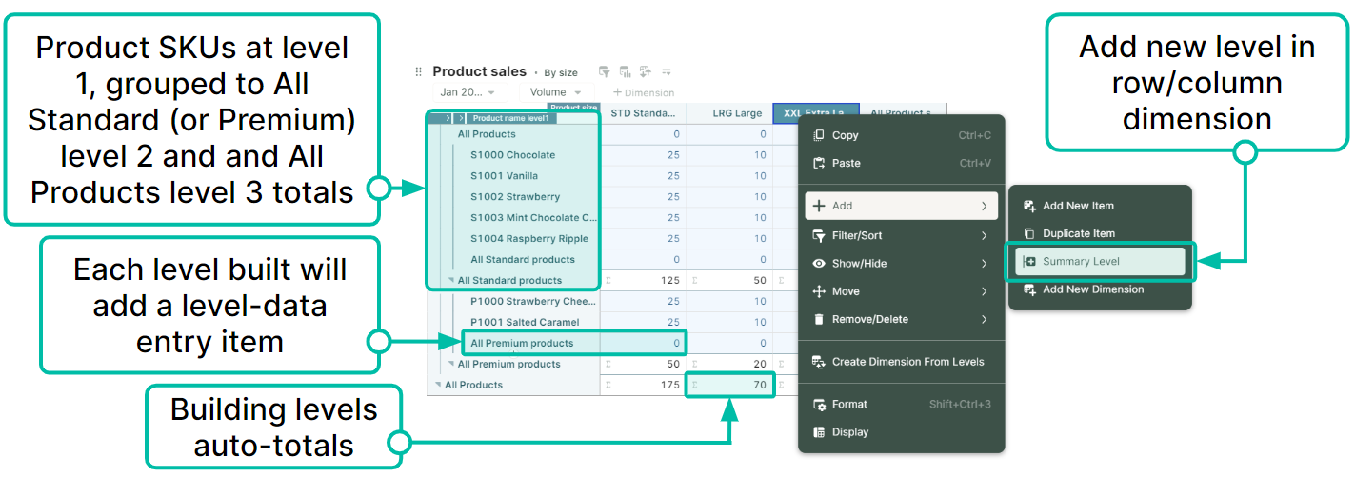Screen dimensions: 1355x478
Task: Click the Product sales title
Action: (x=479, y=71)
